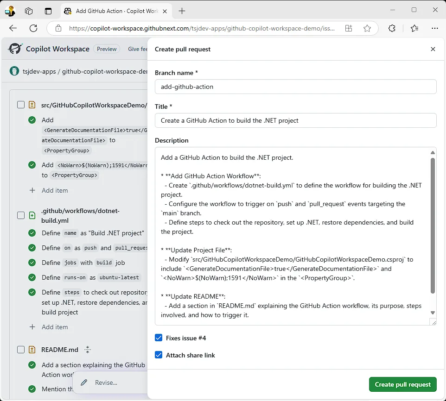Click the collapse icon beside README.md
This screenshot has height=401, width=446.
(x=88, y=350)
